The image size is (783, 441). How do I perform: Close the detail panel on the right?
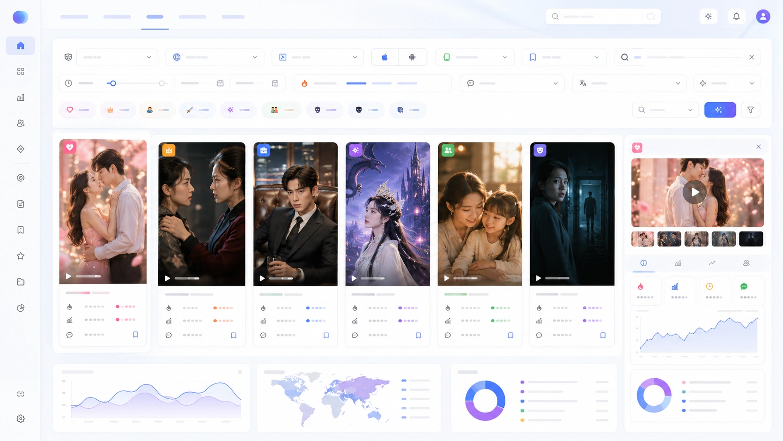[x=759, y=147]
